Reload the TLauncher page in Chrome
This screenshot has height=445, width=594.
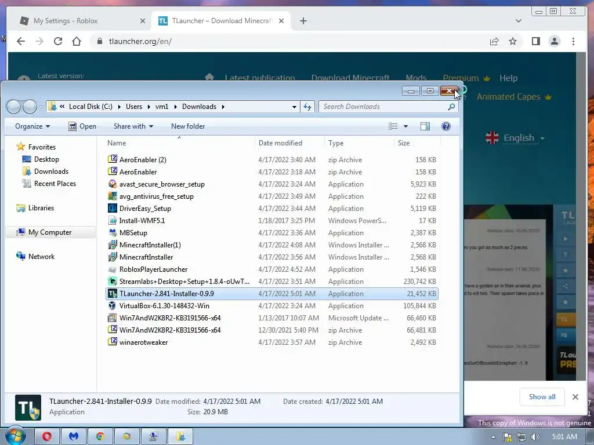coord(58,41)
